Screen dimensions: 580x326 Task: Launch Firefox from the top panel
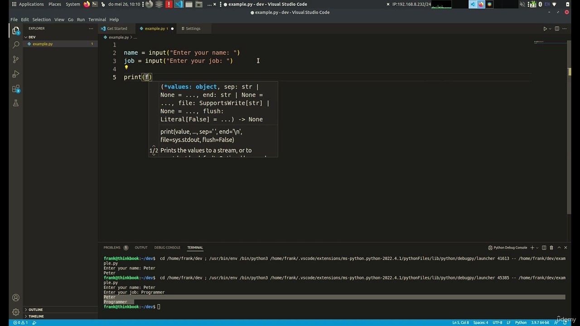[87, 4]
